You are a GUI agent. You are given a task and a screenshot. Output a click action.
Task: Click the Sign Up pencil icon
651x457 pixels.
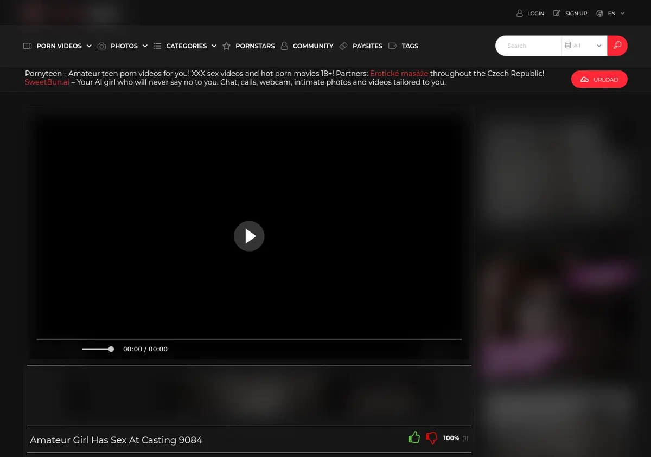[557, 14]
